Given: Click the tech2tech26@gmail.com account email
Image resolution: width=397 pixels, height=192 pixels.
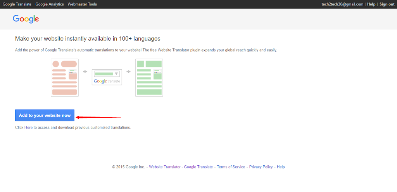Looking at the screenshot, I should 342,4.
